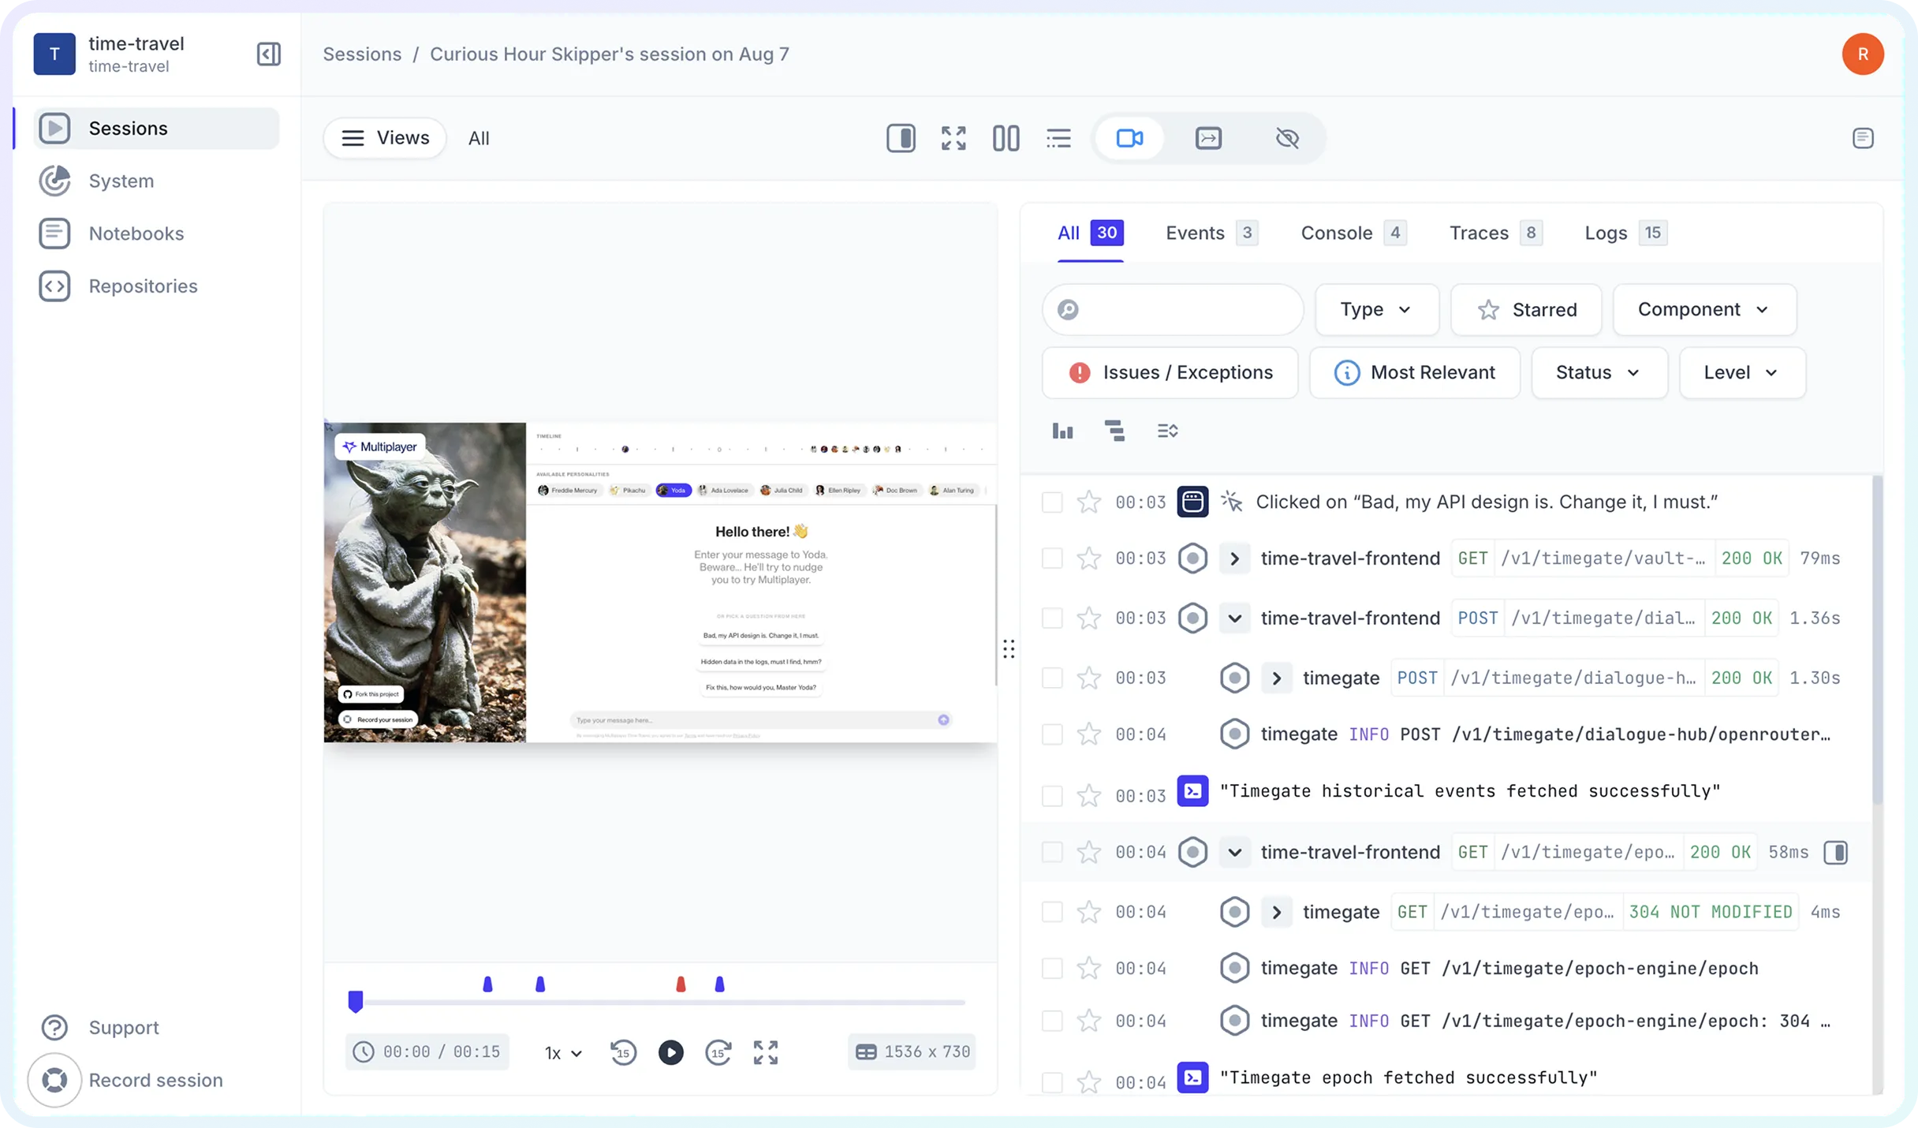Viewport: 1918px width, 1128px height.
Task: Open the 1x playback speed dropdown
Action: [x=563, y=1052]
